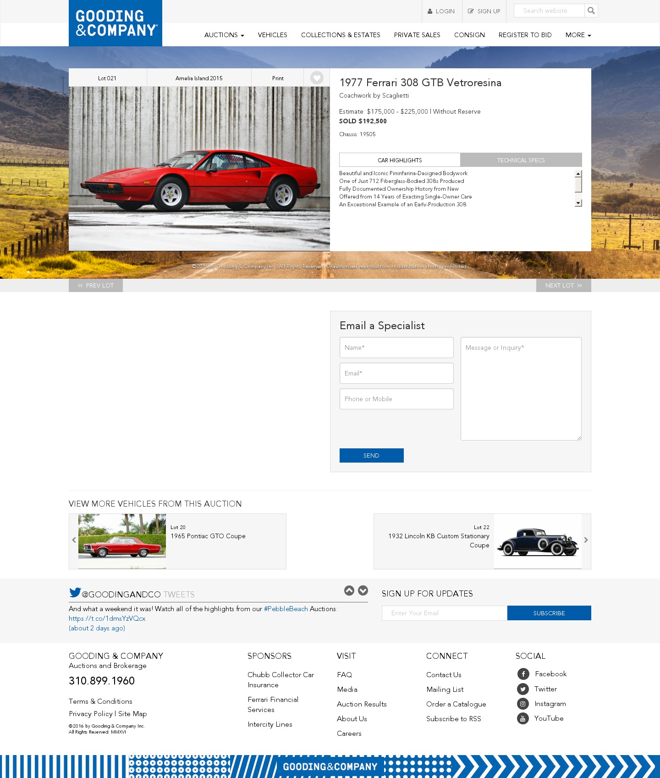
Task: Click the Login link
Action: tap(441, 11)
